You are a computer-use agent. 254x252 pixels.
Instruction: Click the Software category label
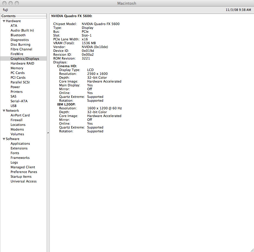tap(12, 139)
